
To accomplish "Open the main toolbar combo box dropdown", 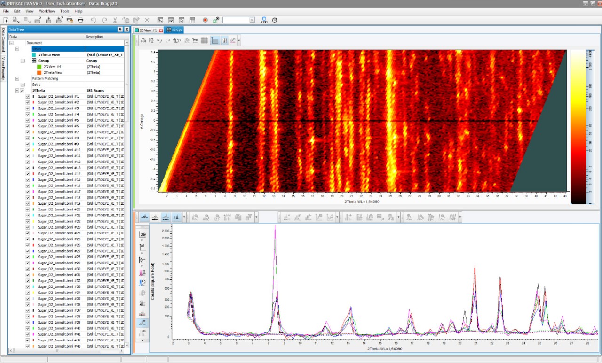I will click(252, 20).
